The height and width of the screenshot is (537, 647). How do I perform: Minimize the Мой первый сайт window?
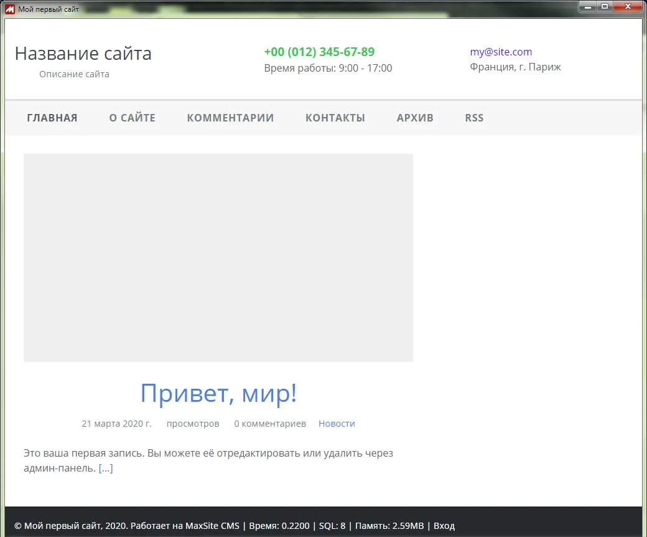tap(588, 7)
